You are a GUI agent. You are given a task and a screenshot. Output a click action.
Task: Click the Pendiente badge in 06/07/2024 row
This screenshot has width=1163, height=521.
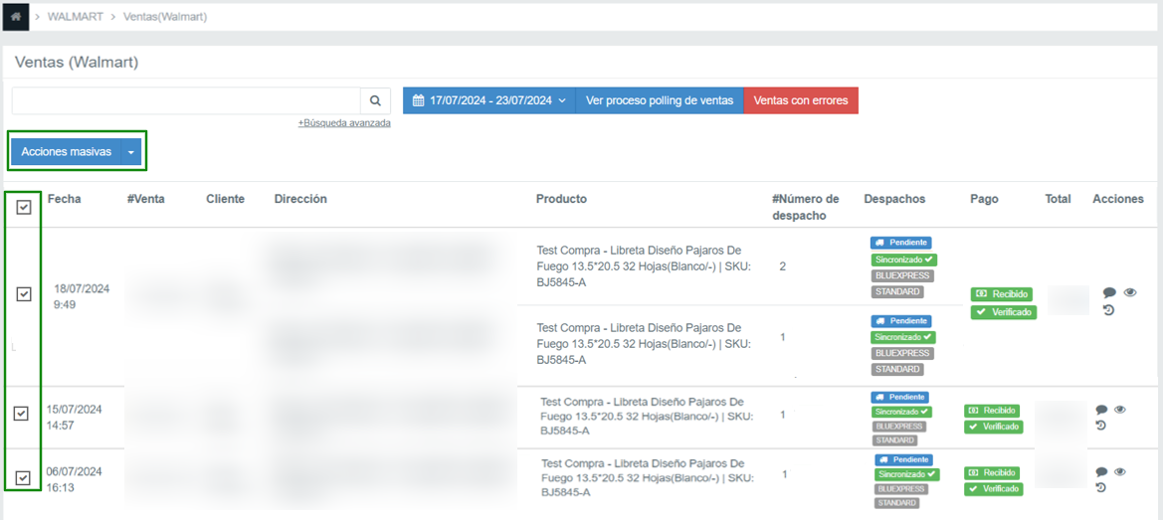[x=903, y=459]
